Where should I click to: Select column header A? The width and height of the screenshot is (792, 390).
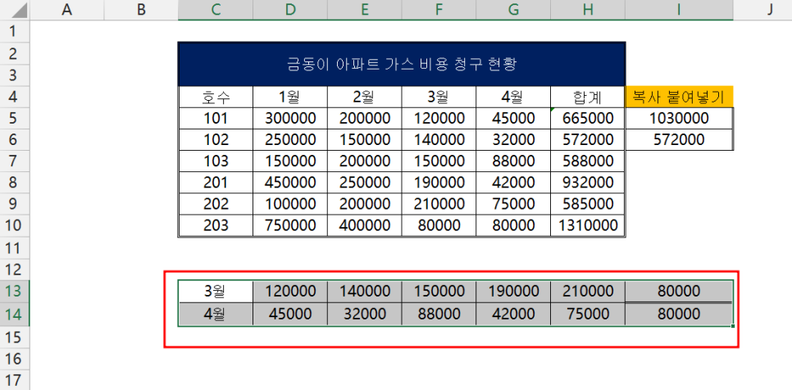pos(66,10)
